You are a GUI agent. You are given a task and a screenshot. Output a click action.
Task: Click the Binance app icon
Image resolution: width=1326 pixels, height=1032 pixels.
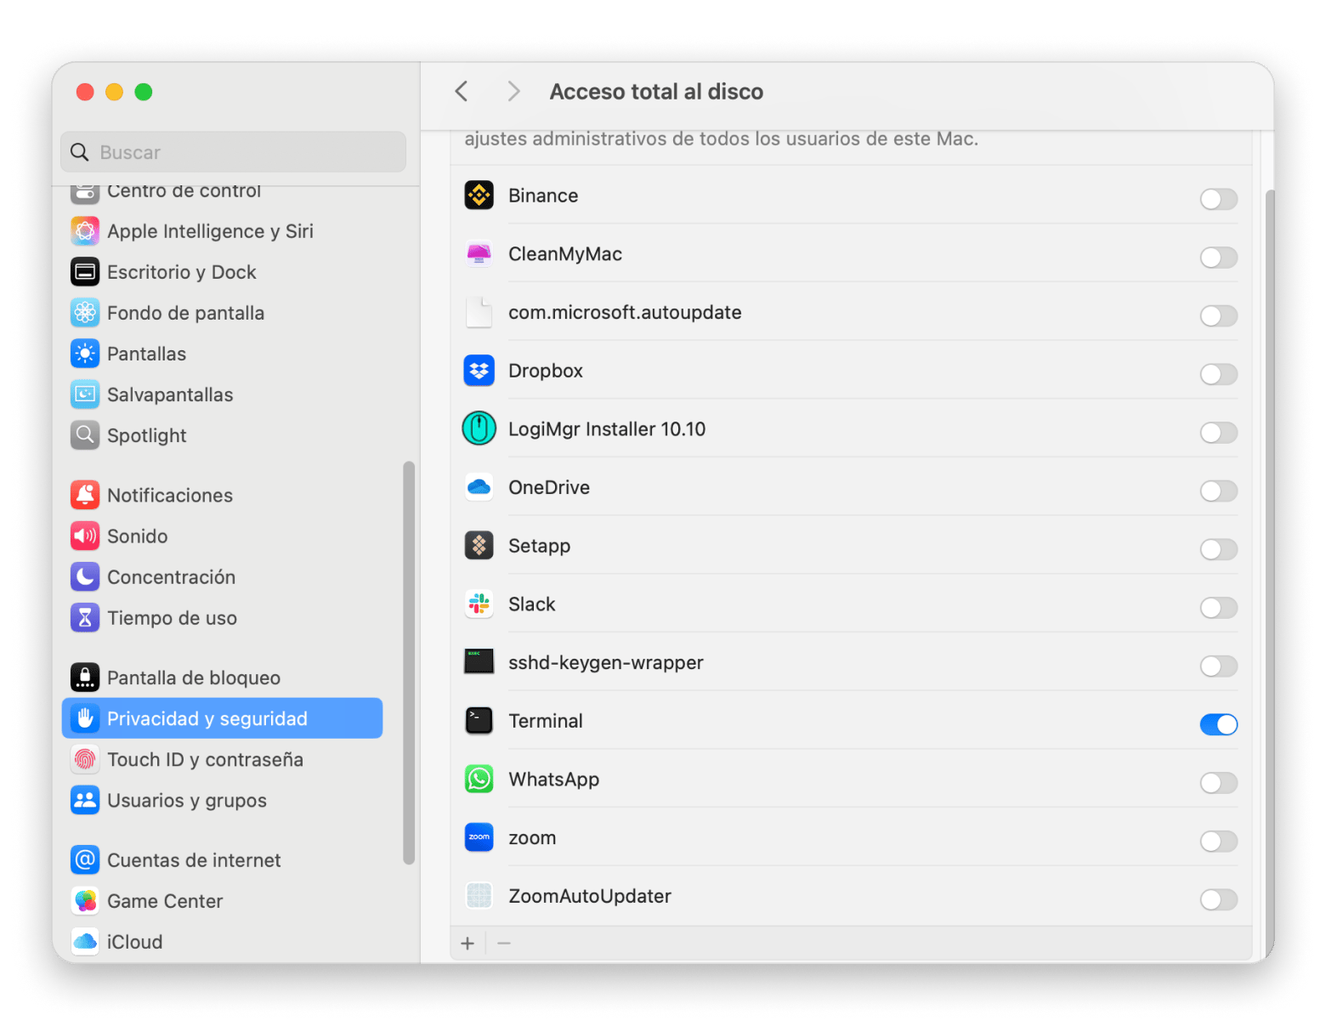479,196
